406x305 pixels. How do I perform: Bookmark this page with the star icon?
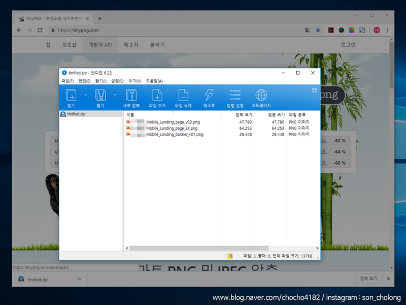pyautogui.click(x=318, y=30)
